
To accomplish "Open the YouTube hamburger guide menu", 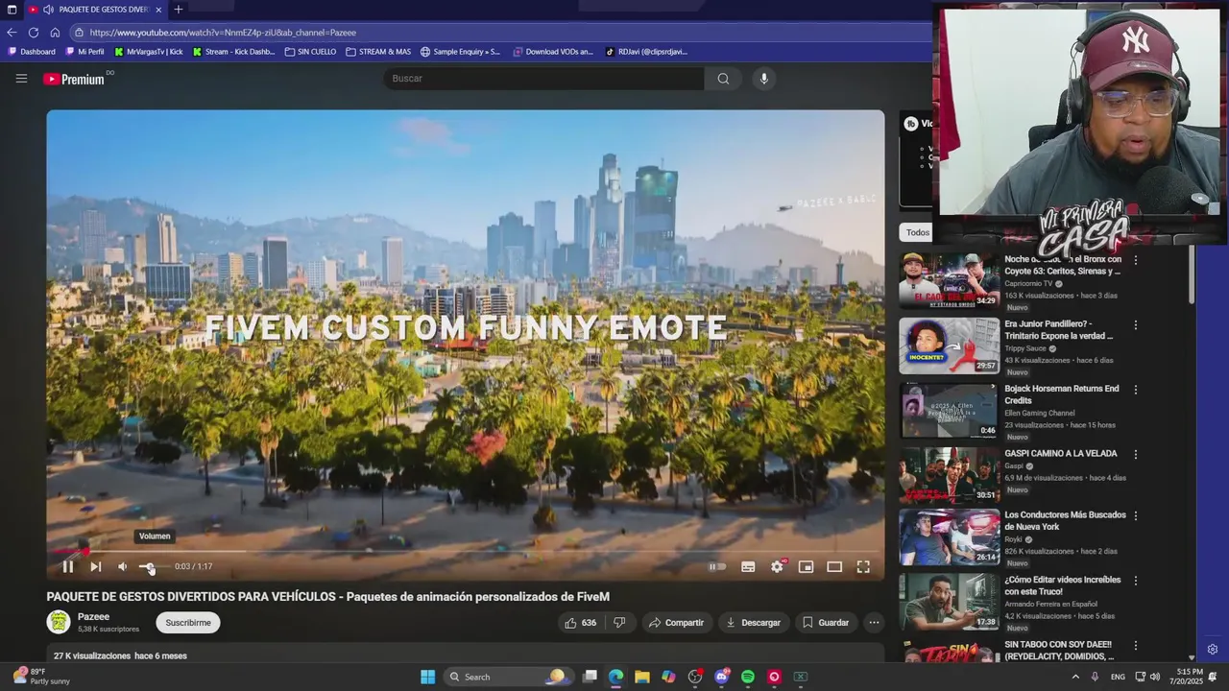I will pyautogui.click(x=21, y=79).
